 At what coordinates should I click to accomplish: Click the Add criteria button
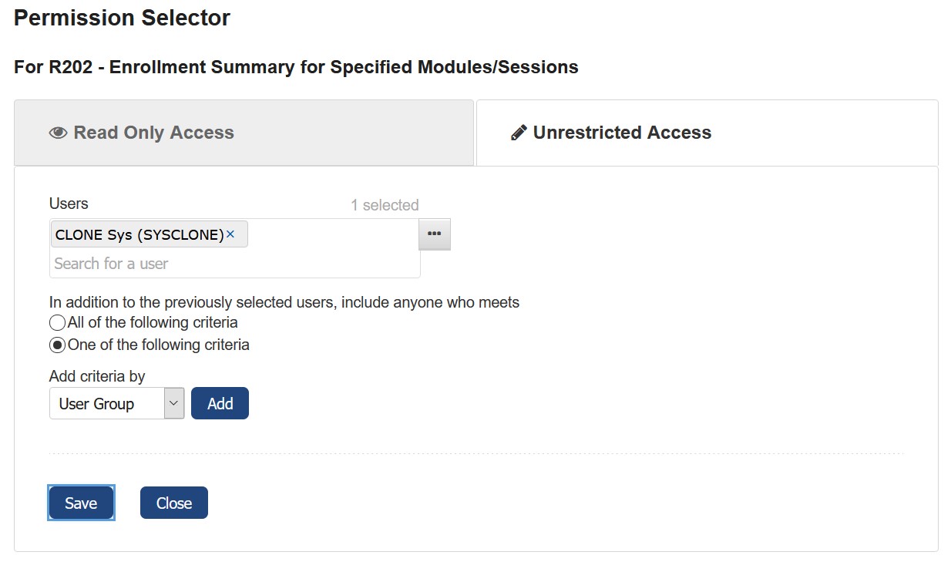pos(220,403)
